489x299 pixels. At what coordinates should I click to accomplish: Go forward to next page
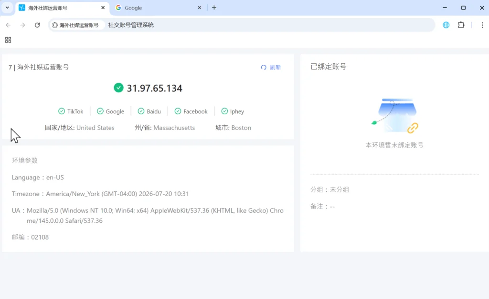click(22, 25)
